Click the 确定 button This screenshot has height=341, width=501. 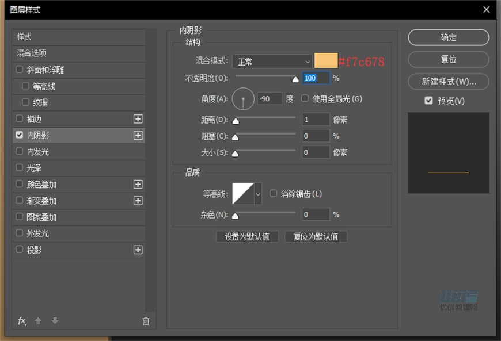(448, 37)
